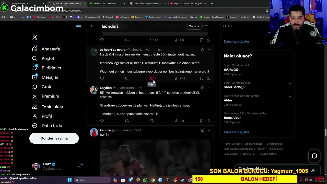Image resolution: width=327 pixels, height=184 pixels.
Task: Click Daha fazla göster under trends
Action: coord(236,132)
